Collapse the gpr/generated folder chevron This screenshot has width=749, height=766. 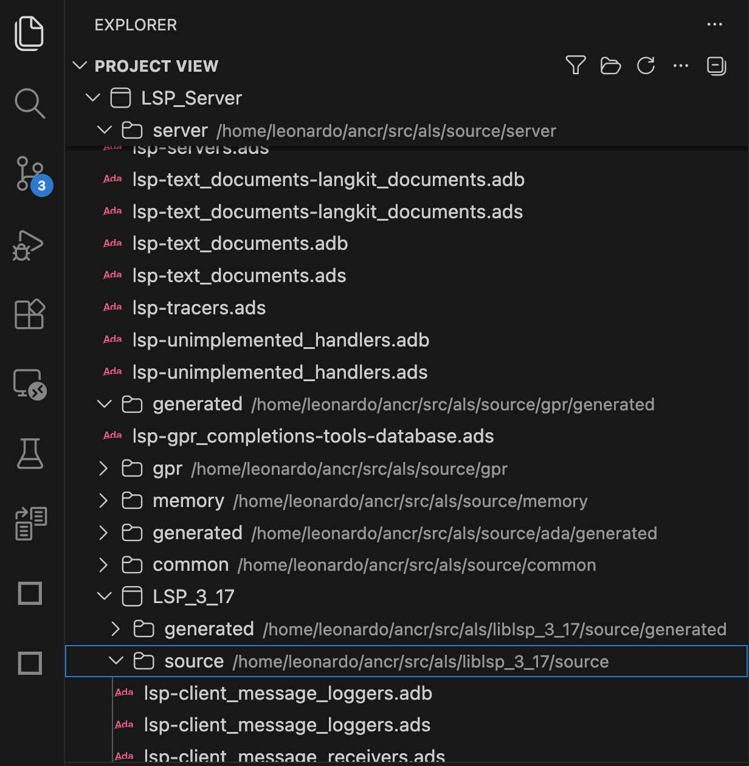(x=105, y=404)
